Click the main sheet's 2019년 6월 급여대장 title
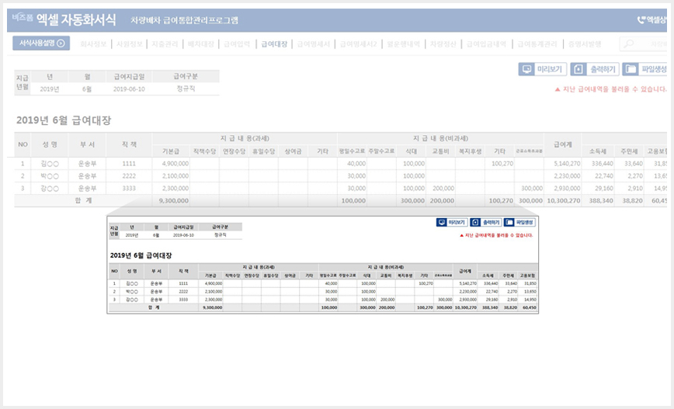 pos(64,120)
